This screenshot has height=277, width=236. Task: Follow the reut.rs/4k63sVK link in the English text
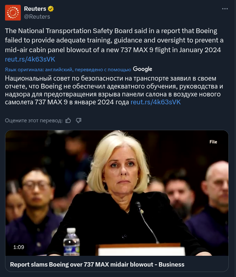point(30,59)
